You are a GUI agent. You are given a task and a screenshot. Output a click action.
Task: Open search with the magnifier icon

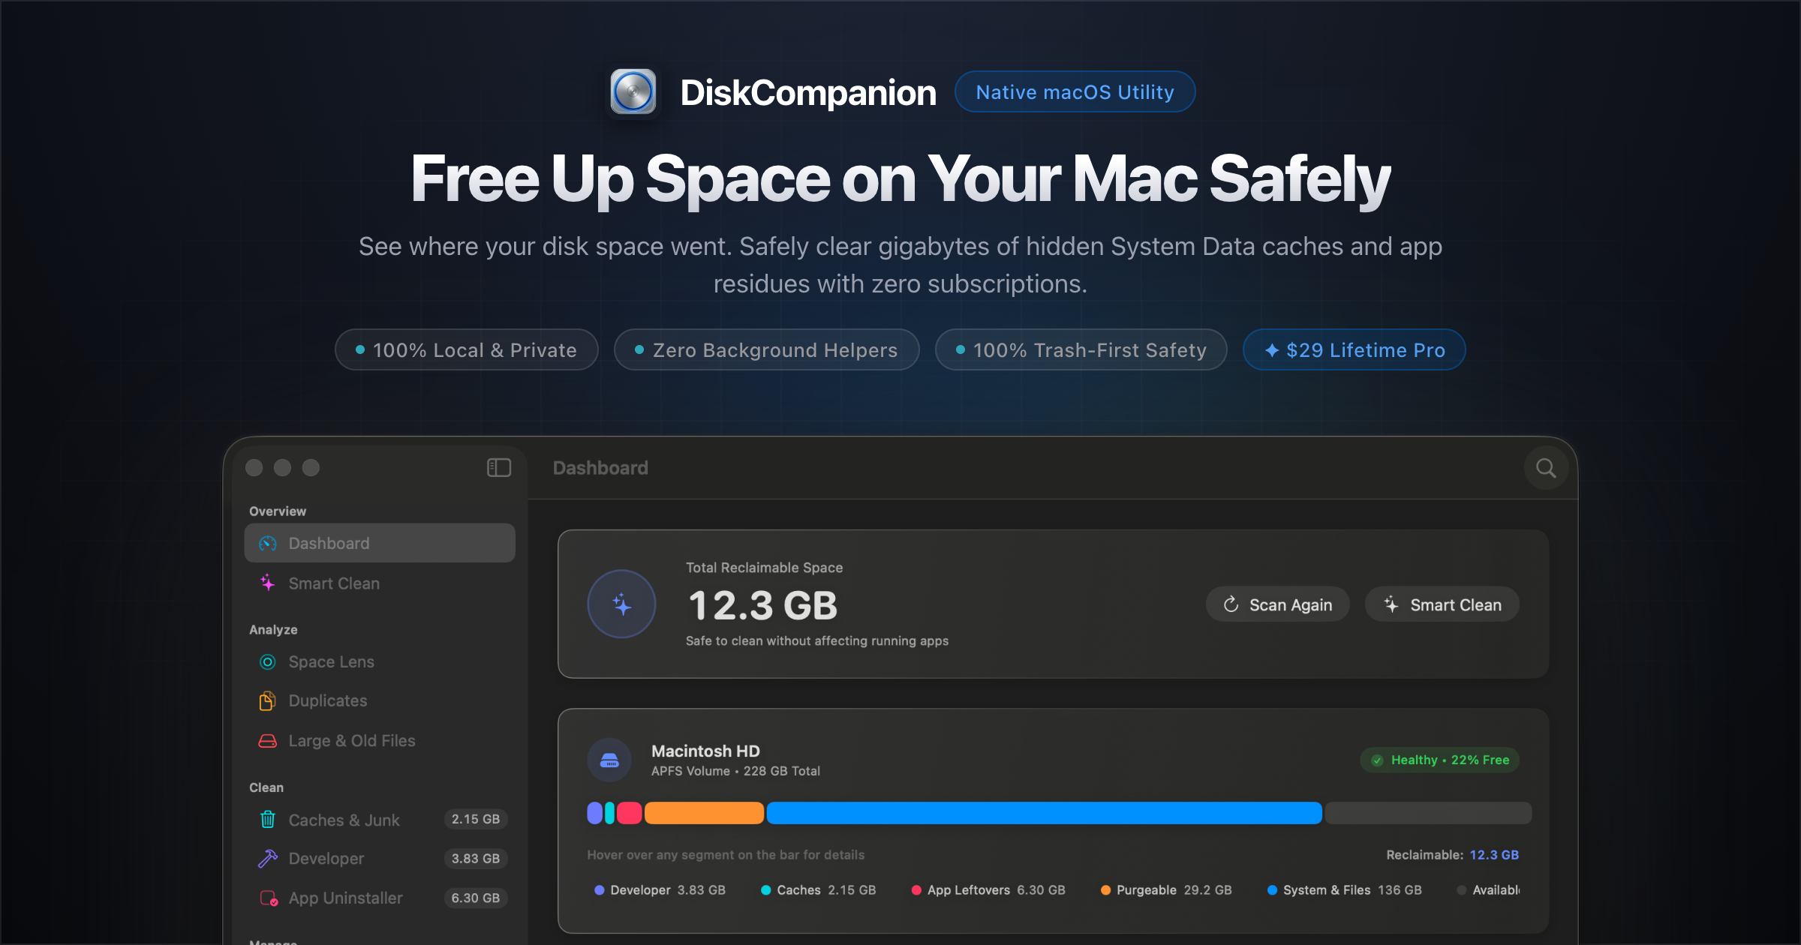click(1546, 468)
